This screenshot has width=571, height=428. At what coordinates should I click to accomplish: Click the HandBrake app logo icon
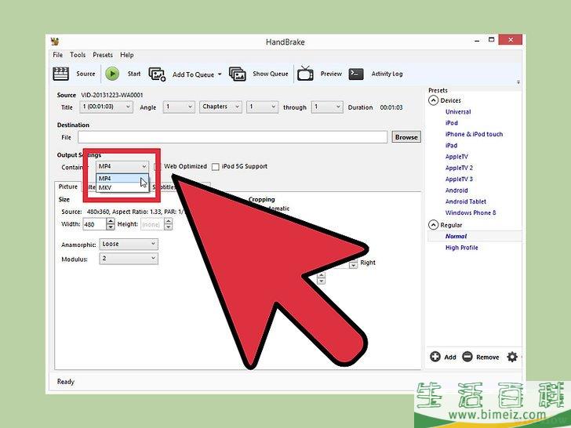pyautogui.click(x=55, y=41)
